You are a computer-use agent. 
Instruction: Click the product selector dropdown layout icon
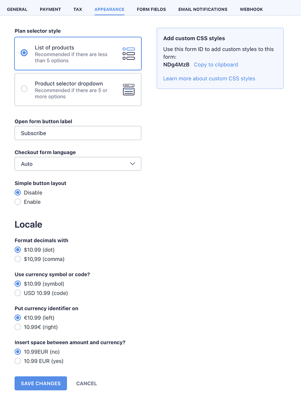(128, 89)
